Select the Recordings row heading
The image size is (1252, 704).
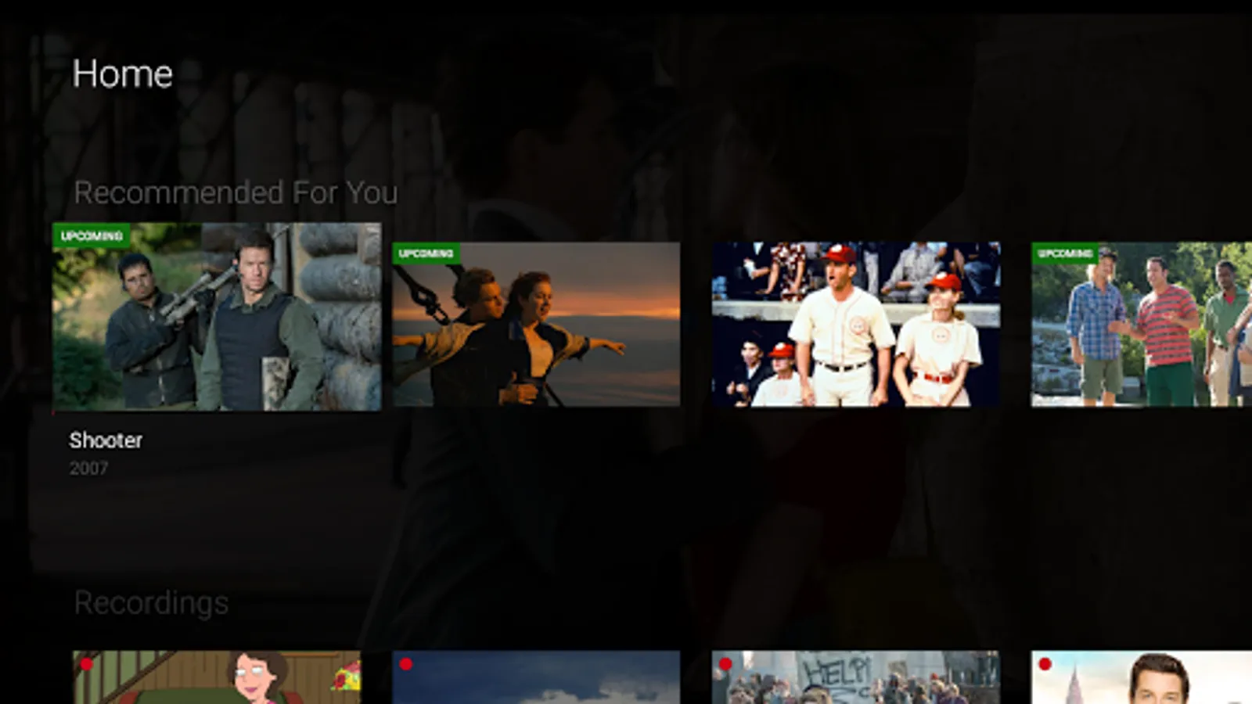tap(151, 603)
